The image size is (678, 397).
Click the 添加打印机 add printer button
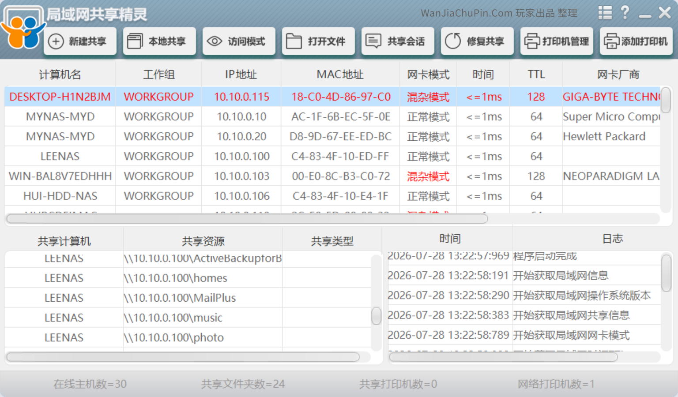click(x=636, y=41)
